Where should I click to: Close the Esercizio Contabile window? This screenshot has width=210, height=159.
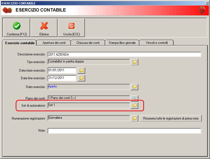207,3
